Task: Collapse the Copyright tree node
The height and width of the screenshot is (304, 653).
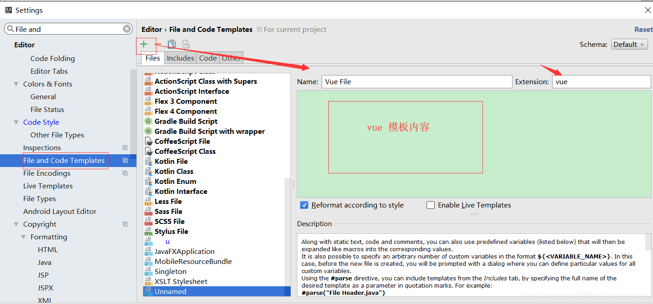Action: tap(16, 224)
